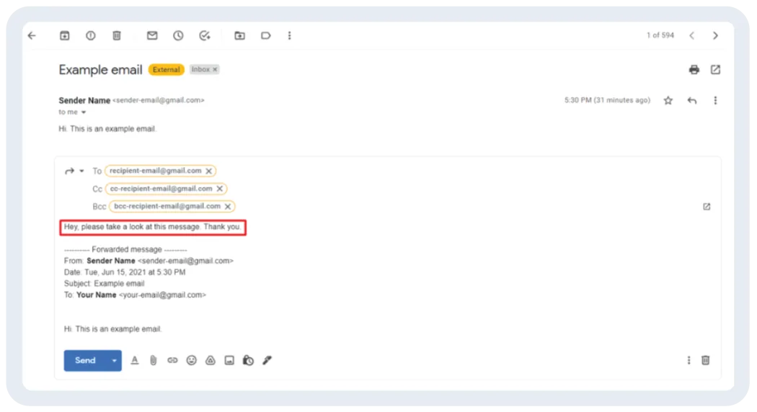Discard the draft with bottom trash icon

(x=705, y=360)
